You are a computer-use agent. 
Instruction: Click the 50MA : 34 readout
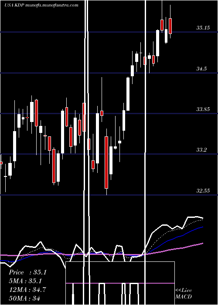[x=24, y=298]
